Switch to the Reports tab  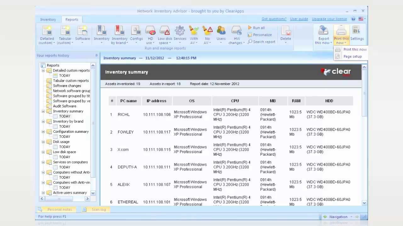click(x=72, y=19)
